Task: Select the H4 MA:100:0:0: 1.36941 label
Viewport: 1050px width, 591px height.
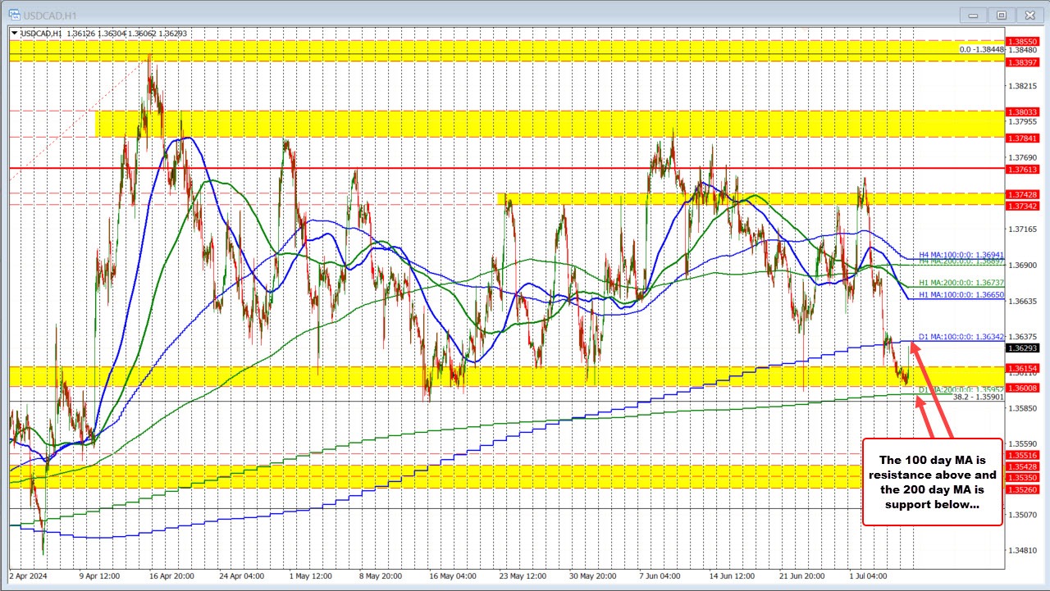Action: click(x=961, y=255)
